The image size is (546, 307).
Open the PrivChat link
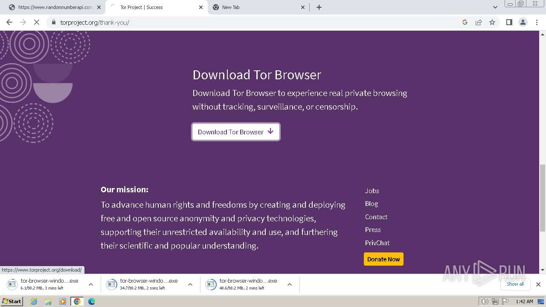(378, 243)
